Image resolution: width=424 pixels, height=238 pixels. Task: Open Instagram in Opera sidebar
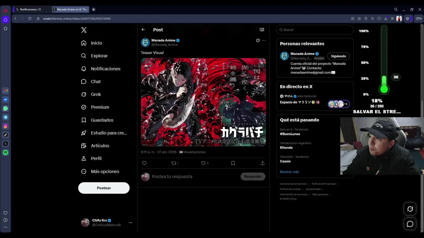point(5,126)
